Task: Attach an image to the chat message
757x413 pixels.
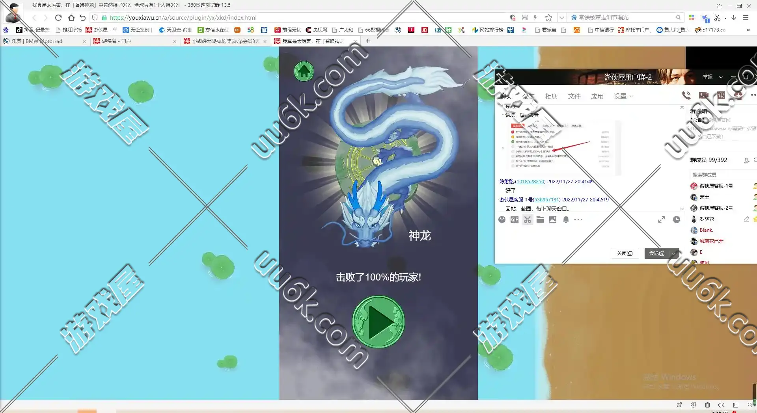Action: tap(552, 220)
